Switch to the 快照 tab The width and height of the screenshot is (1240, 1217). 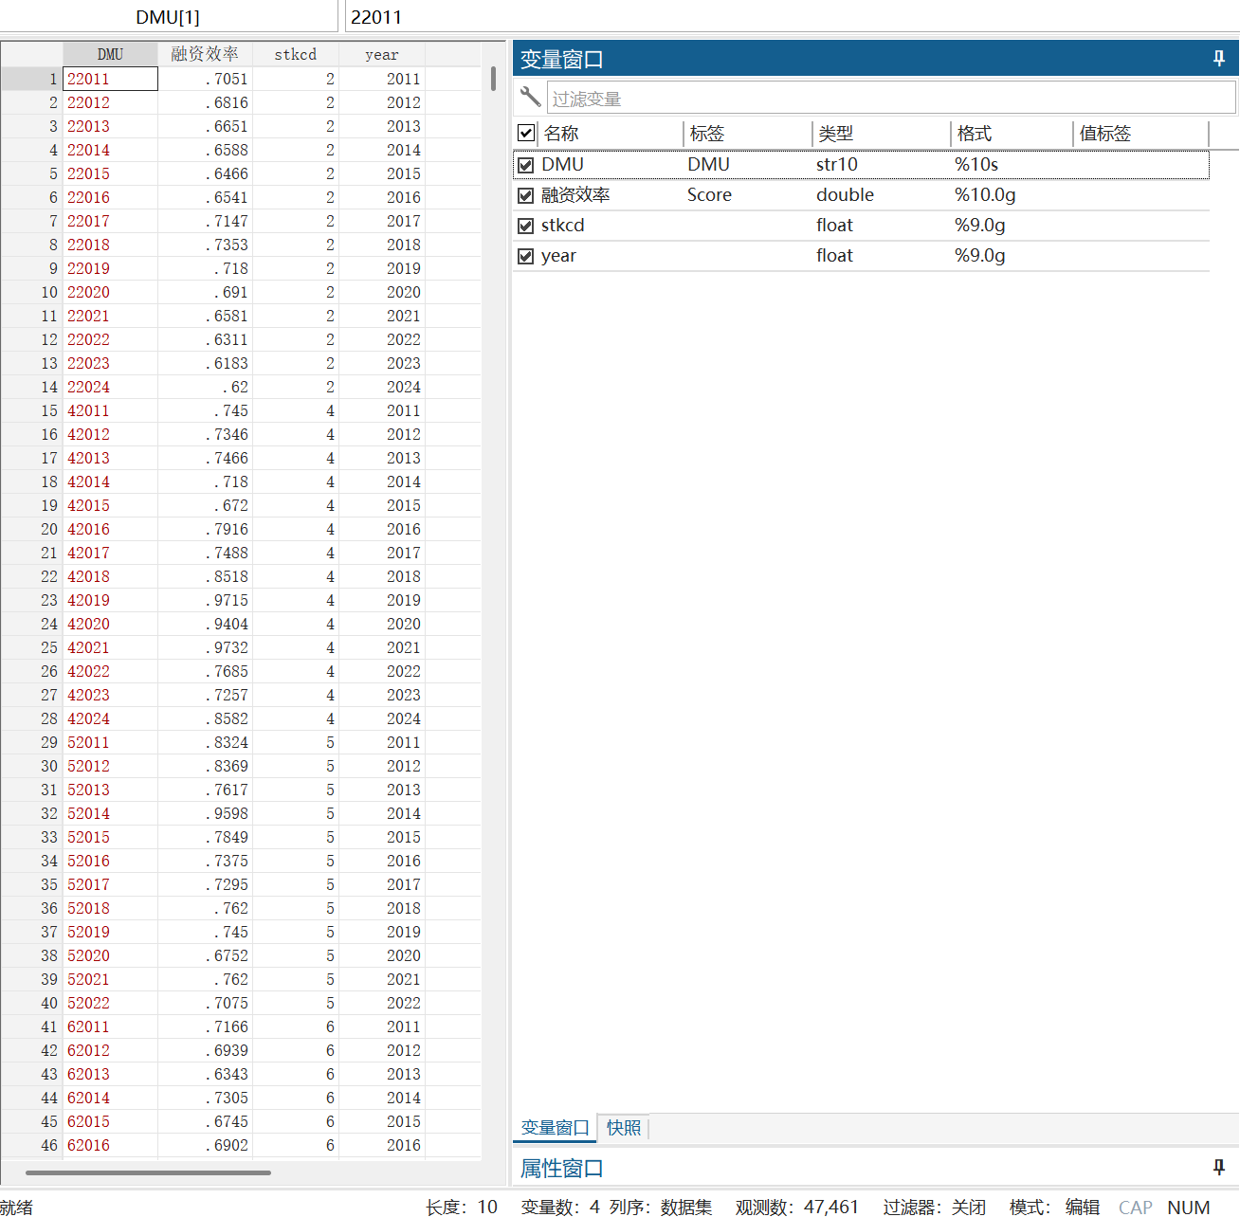tap(624, 1128)
